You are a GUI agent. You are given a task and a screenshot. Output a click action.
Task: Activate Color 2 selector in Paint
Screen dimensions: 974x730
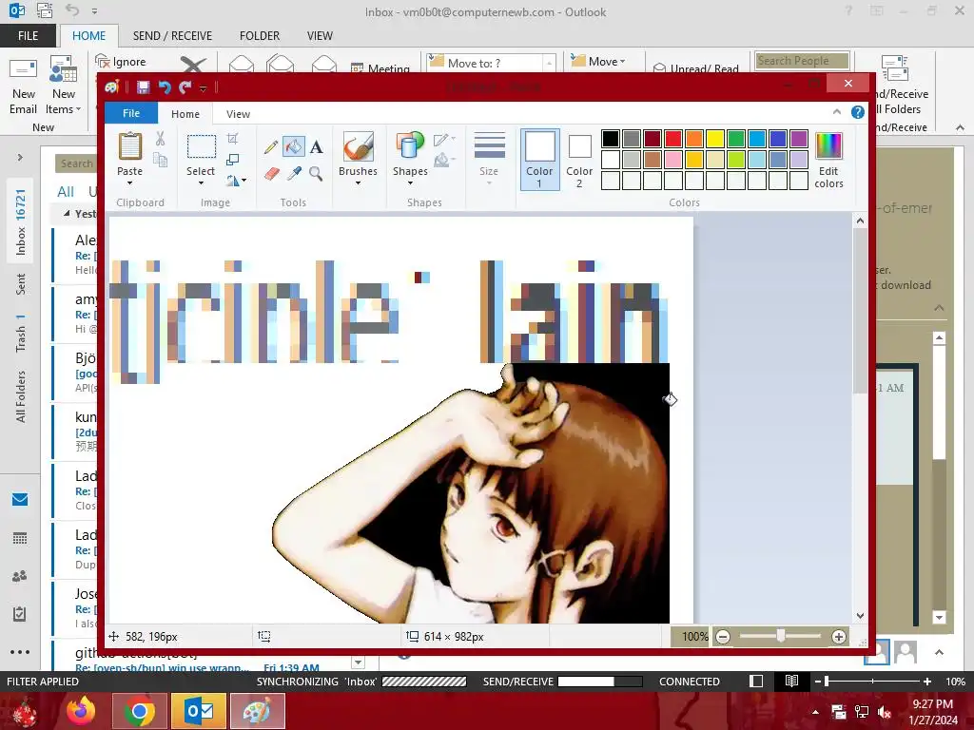tap(579, 161)
